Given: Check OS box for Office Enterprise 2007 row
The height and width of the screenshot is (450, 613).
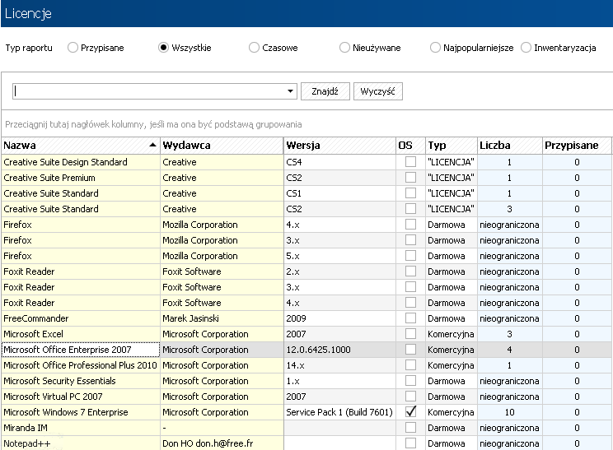Looking at the screenshot, I should click(x=410, y=349).
